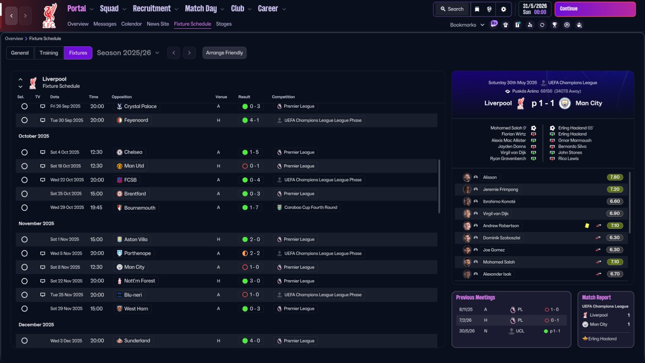Click the Search field
645x363 pixels.
451,9
